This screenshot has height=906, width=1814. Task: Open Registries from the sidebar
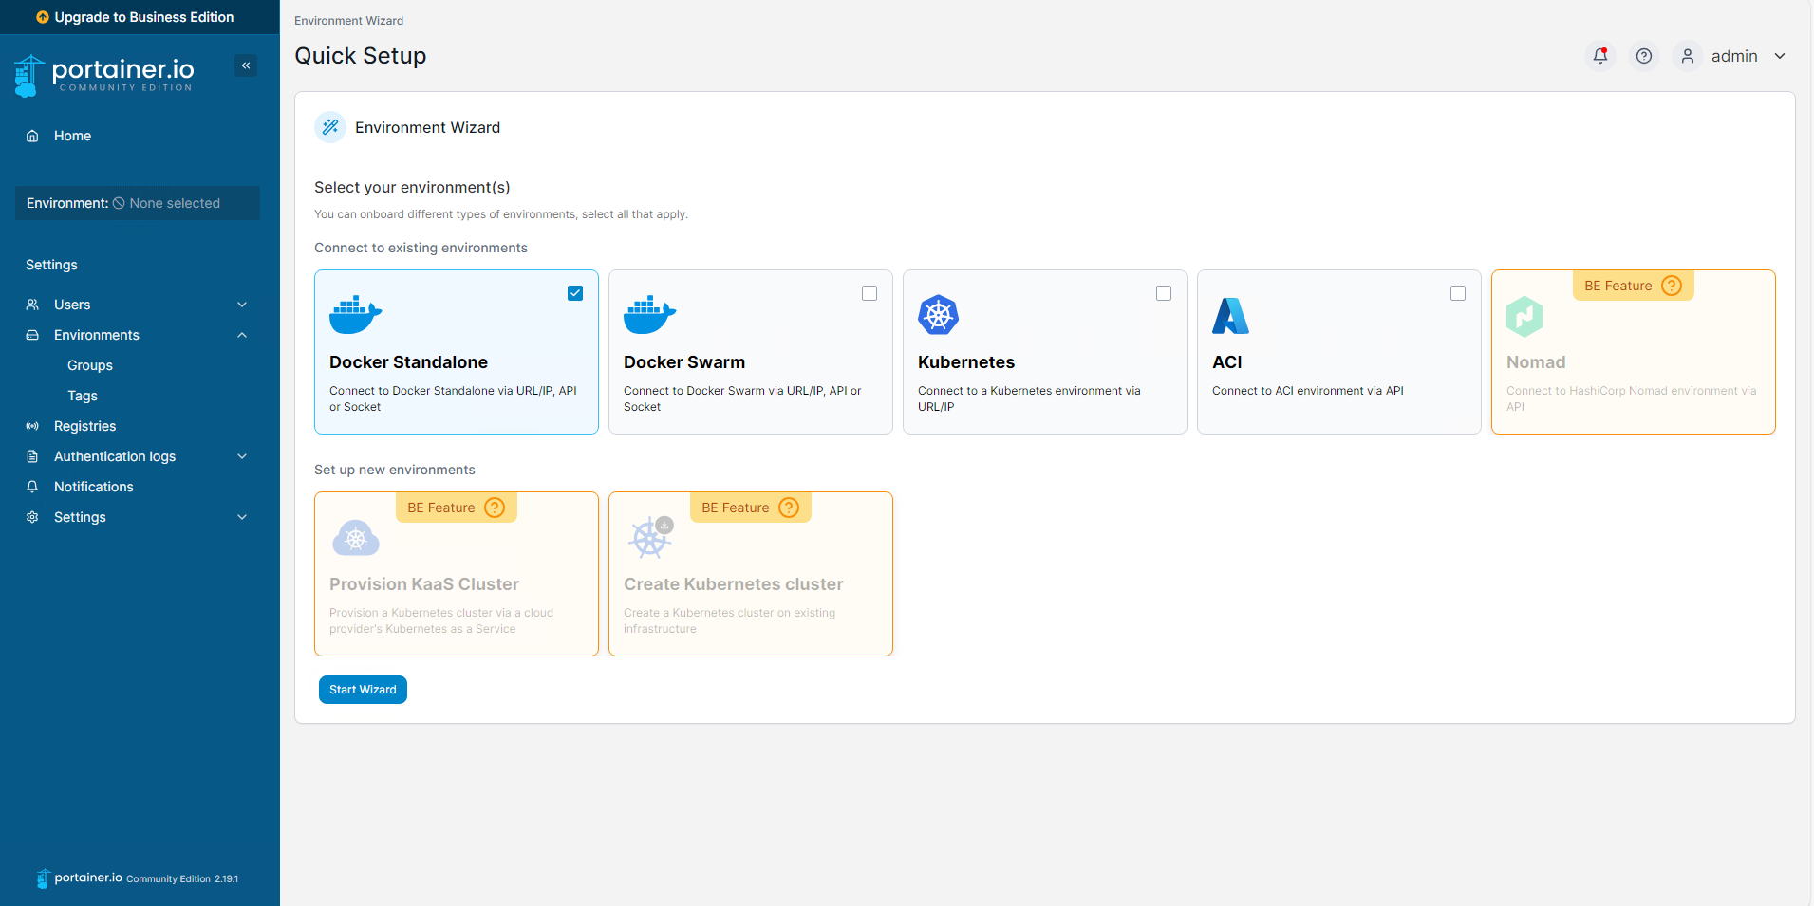(84, 426)
